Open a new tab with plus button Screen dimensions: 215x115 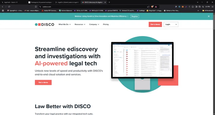tap(109, 2)
